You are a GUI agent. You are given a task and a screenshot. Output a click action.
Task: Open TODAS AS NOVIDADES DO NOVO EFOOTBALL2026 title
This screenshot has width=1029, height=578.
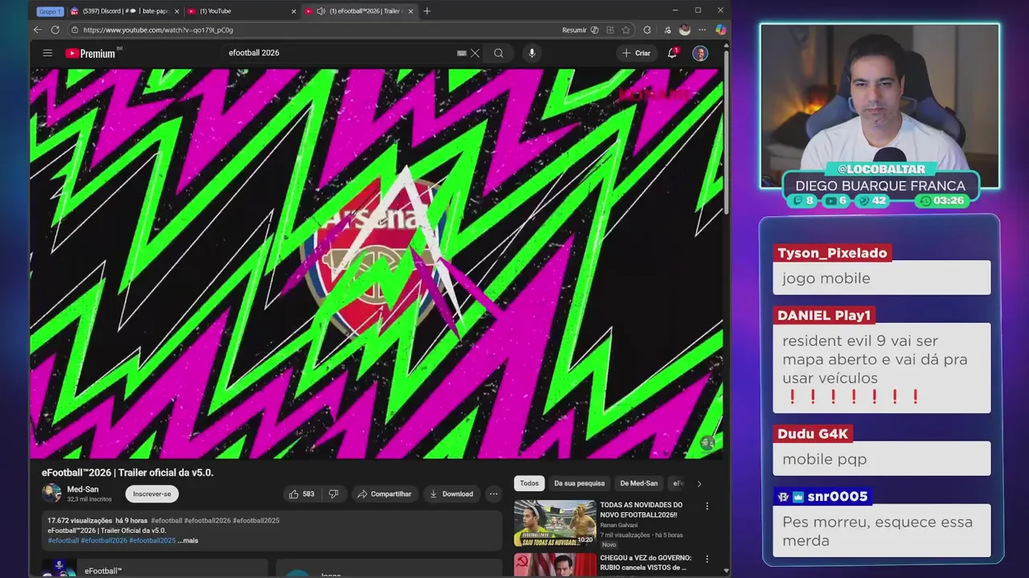[x=641, y=510]
